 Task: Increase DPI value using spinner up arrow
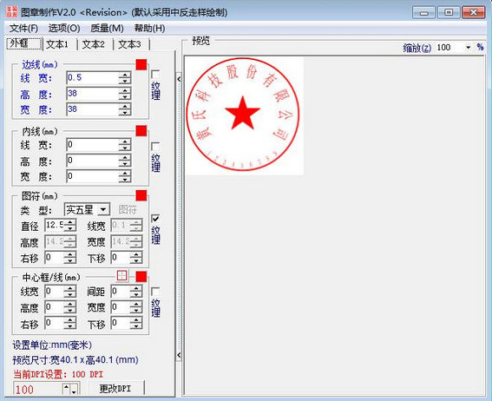tap(66, 386)
